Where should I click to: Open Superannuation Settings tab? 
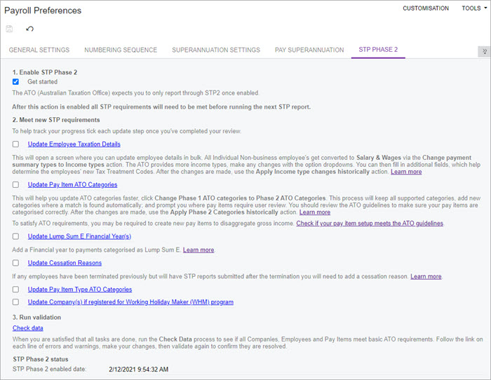click(x=216, y=50)
